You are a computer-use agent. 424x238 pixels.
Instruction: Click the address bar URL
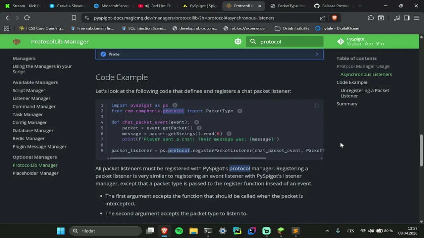pos(184,18)
